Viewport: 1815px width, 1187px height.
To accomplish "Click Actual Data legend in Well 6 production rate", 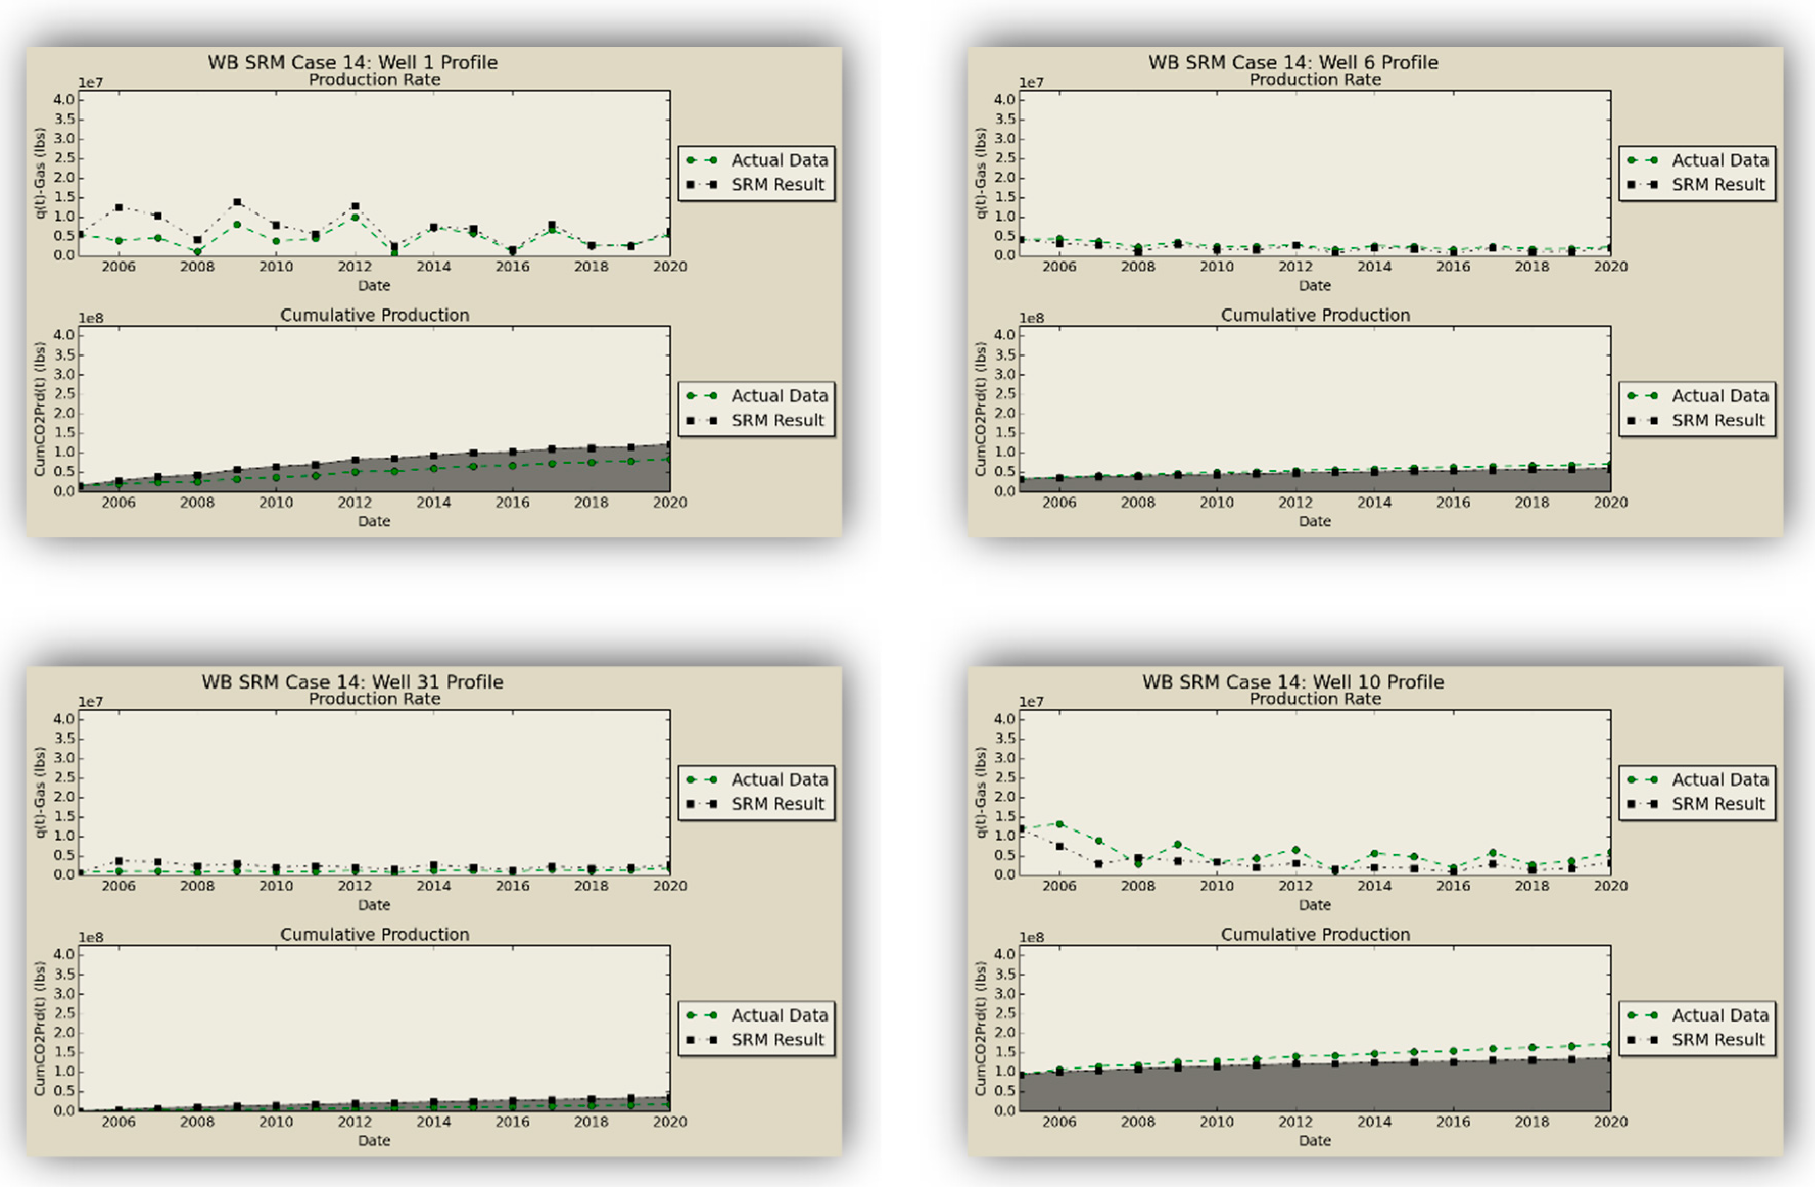I will pyautogui.click(x=1719, y=161).
